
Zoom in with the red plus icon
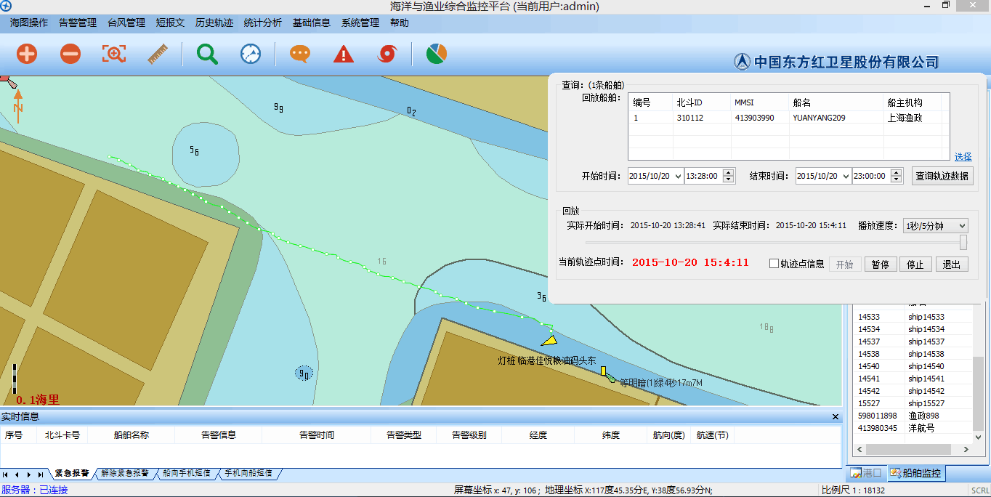click(27, 54)
